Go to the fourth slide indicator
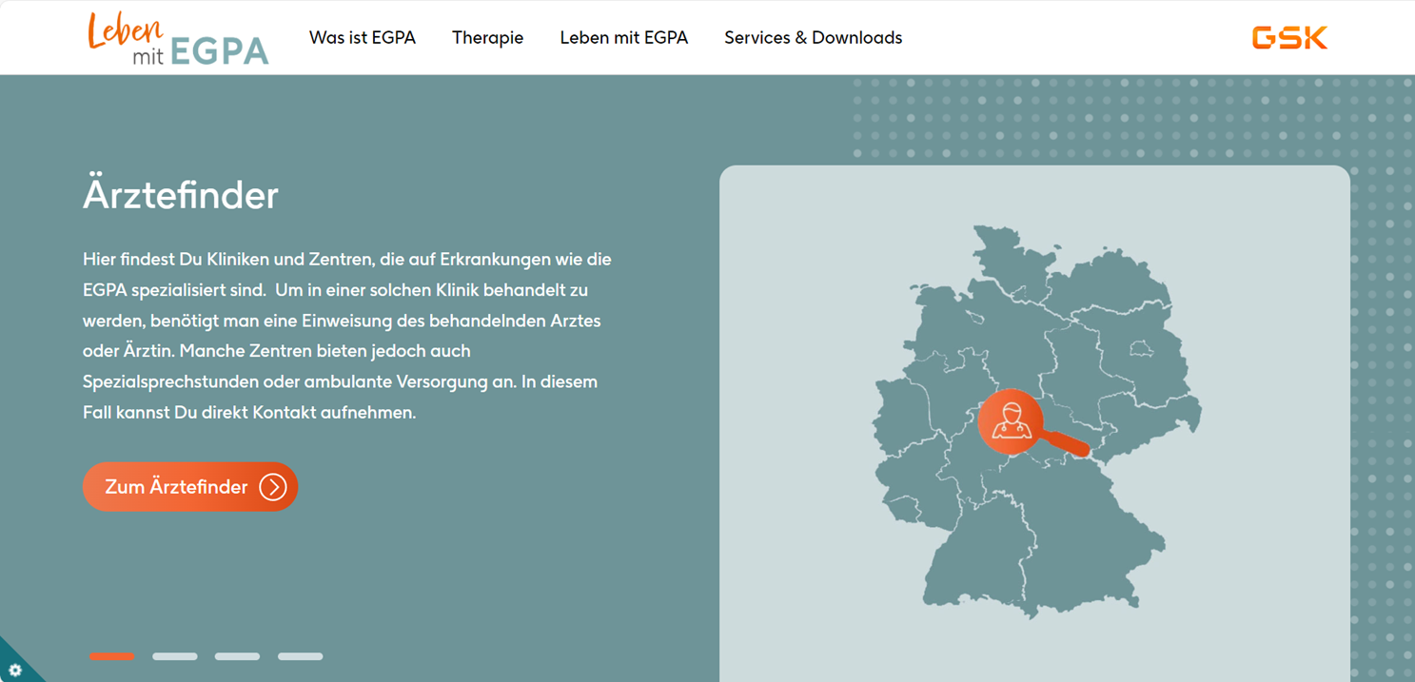This screenshot has width=1415, height=682. click(300, 656)
